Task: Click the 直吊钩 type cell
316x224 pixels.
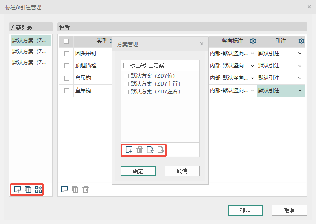Action: tap(93, 90)
